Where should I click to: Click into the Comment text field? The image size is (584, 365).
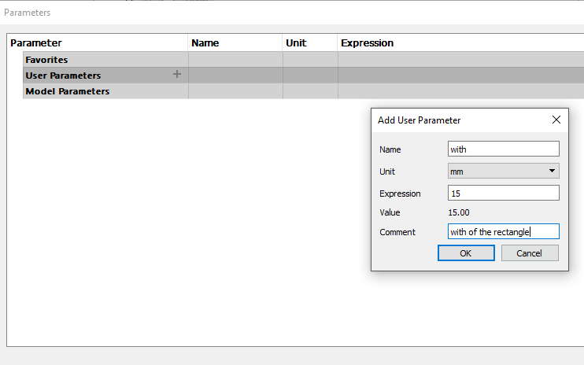[x=504, y=231]
